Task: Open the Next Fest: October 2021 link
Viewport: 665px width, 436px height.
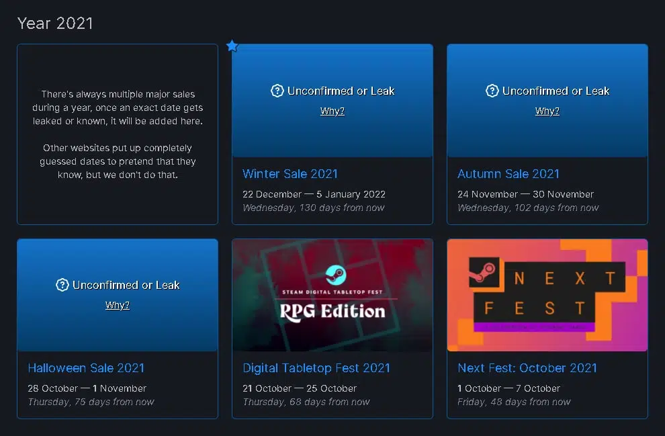Action: pyautogui.click(x=527, y=368)
